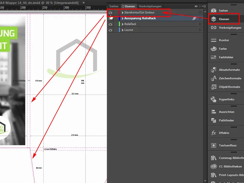Open the Objektformate icon
Screen dimensions: 244x183
tap(213, 87)
